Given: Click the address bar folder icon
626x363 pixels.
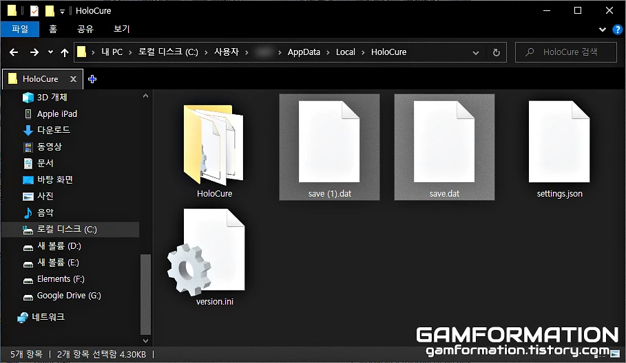Looking at the screenshot, I should pos(81,52).
